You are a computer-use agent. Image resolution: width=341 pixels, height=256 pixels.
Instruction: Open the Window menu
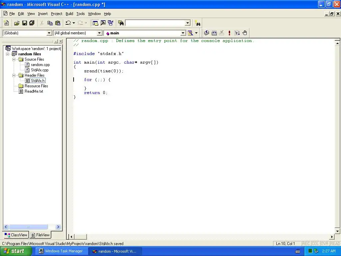pos(94,14)
